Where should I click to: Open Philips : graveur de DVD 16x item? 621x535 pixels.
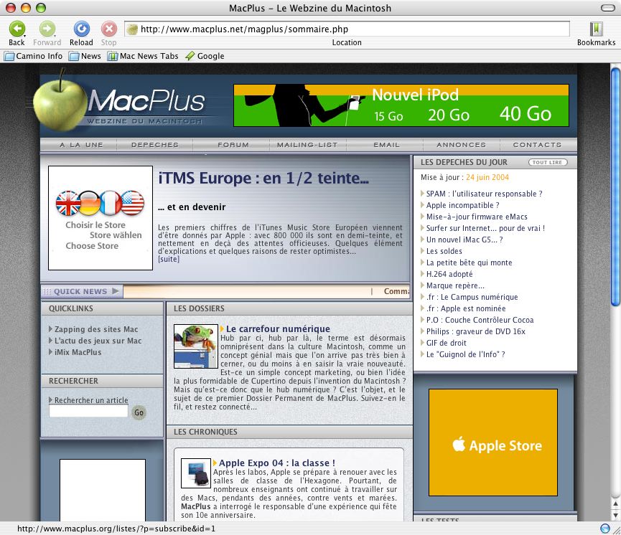click(x=476, y=331)
